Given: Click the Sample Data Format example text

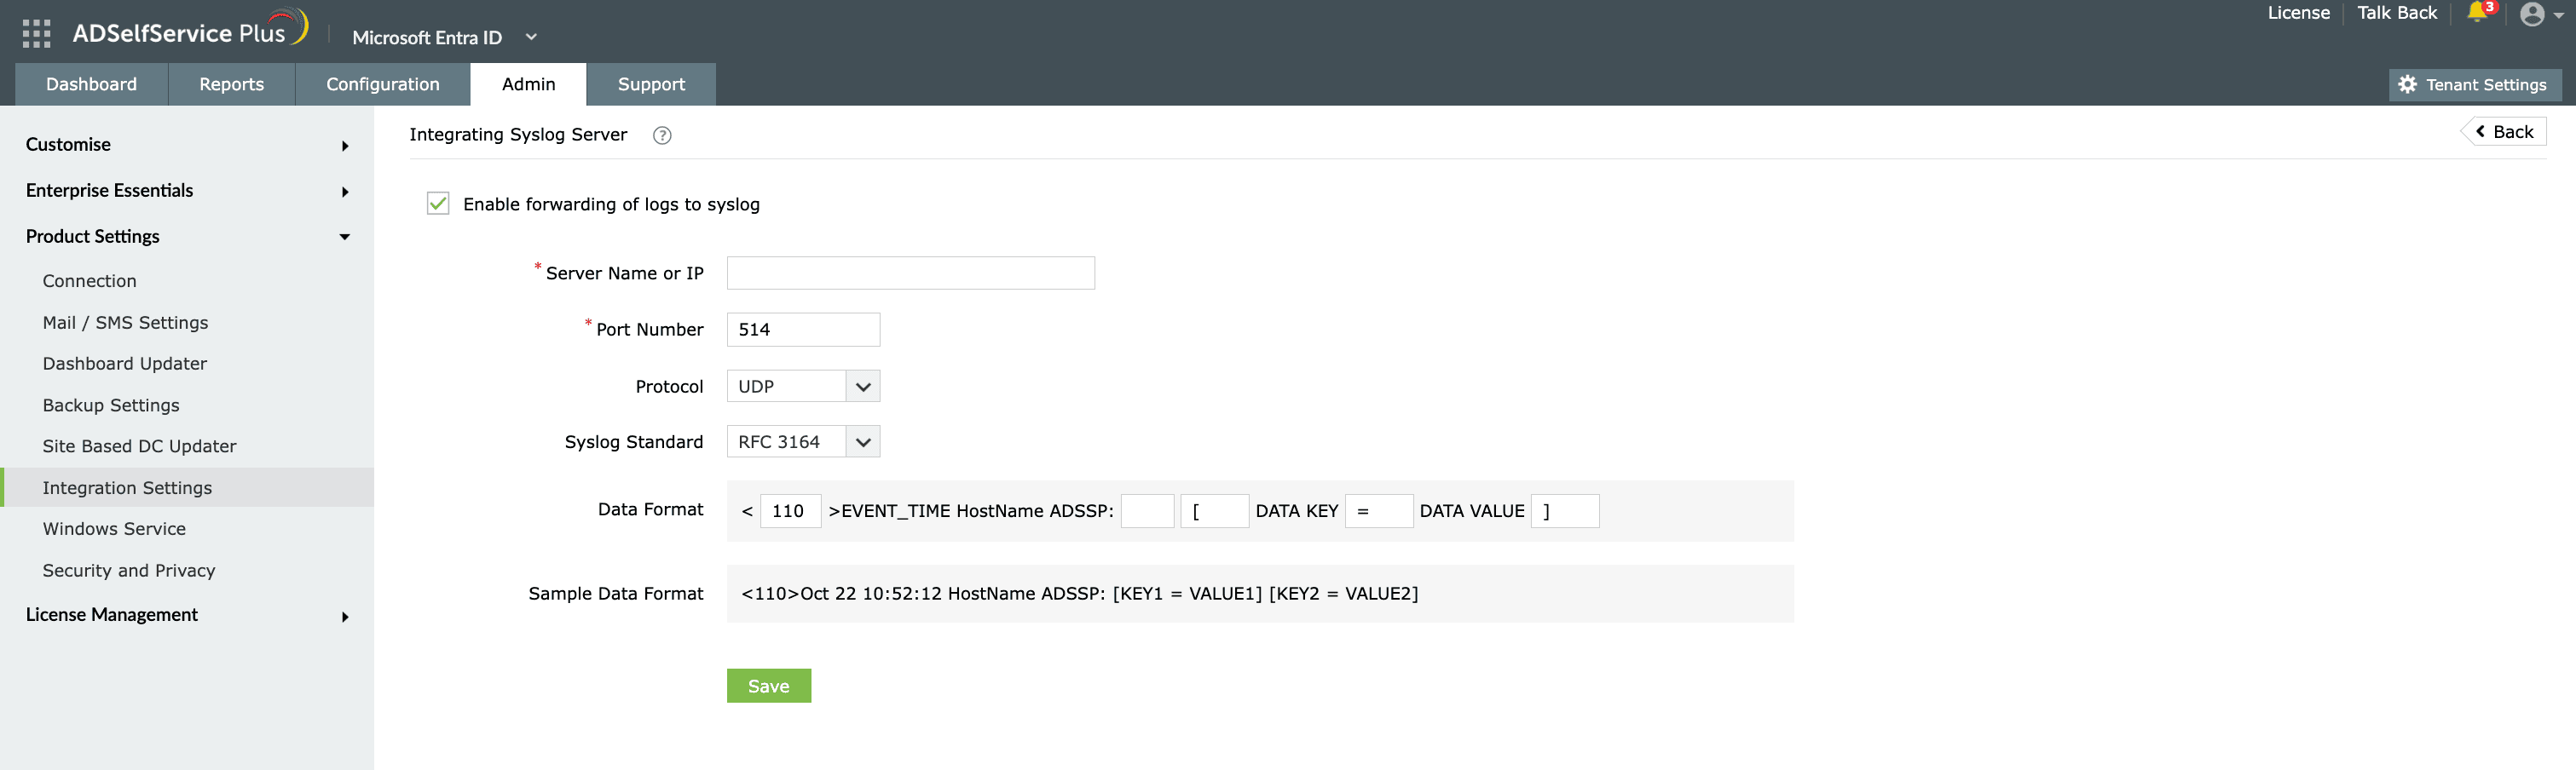Looking at the screenshot, I should click(1079, 595).
